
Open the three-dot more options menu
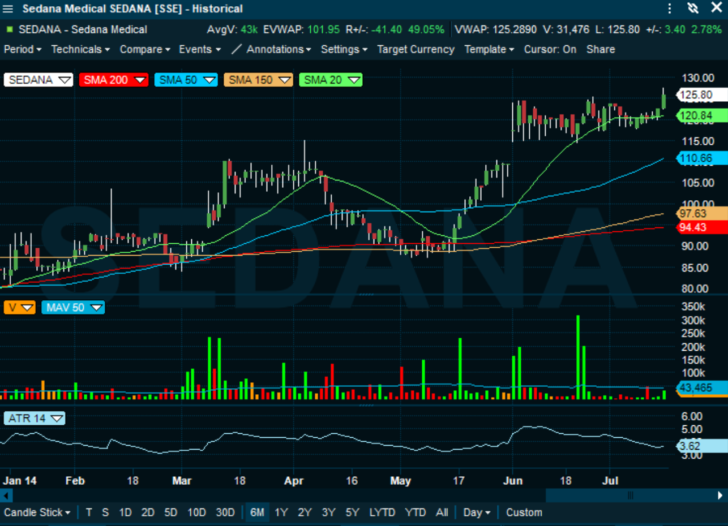click(670, 8)
